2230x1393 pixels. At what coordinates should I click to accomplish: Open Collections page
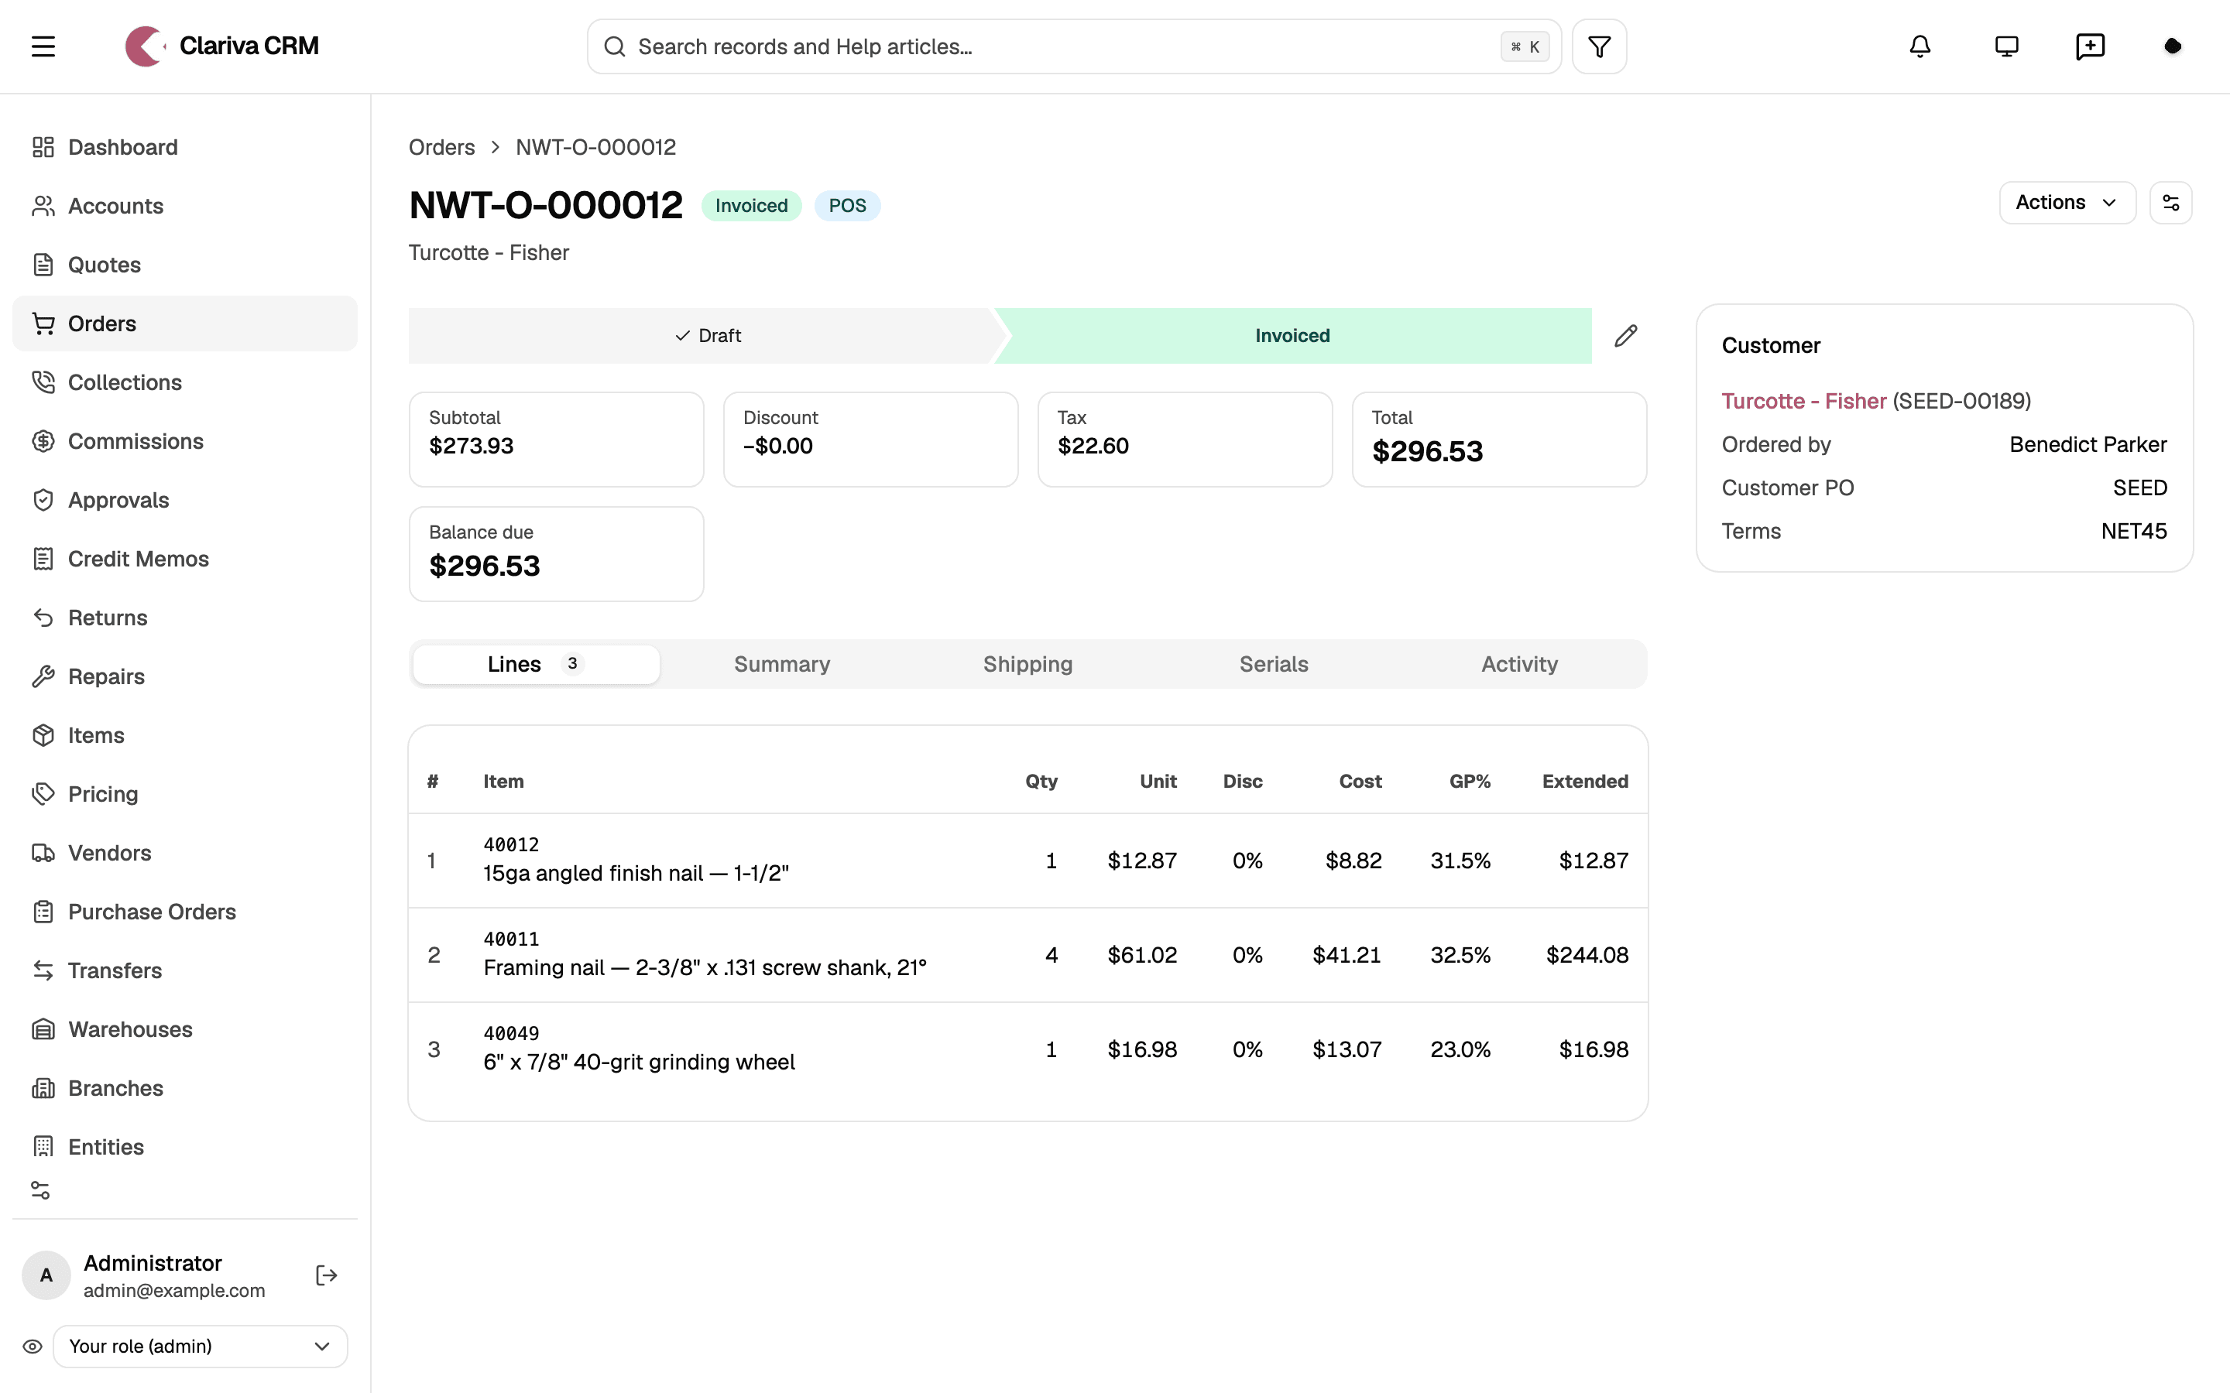pyautogui.click(x=184, y=382)
